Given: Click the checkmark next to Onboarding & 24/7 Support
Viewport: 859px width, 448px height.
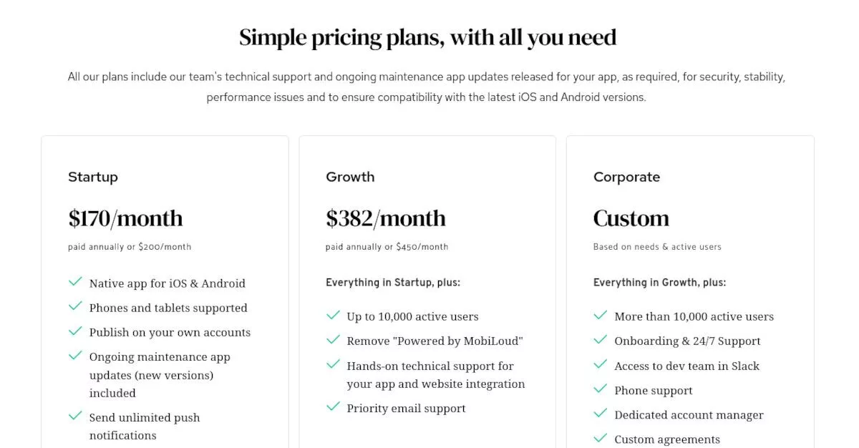Looking at the screenshot, I should (601, 339).
